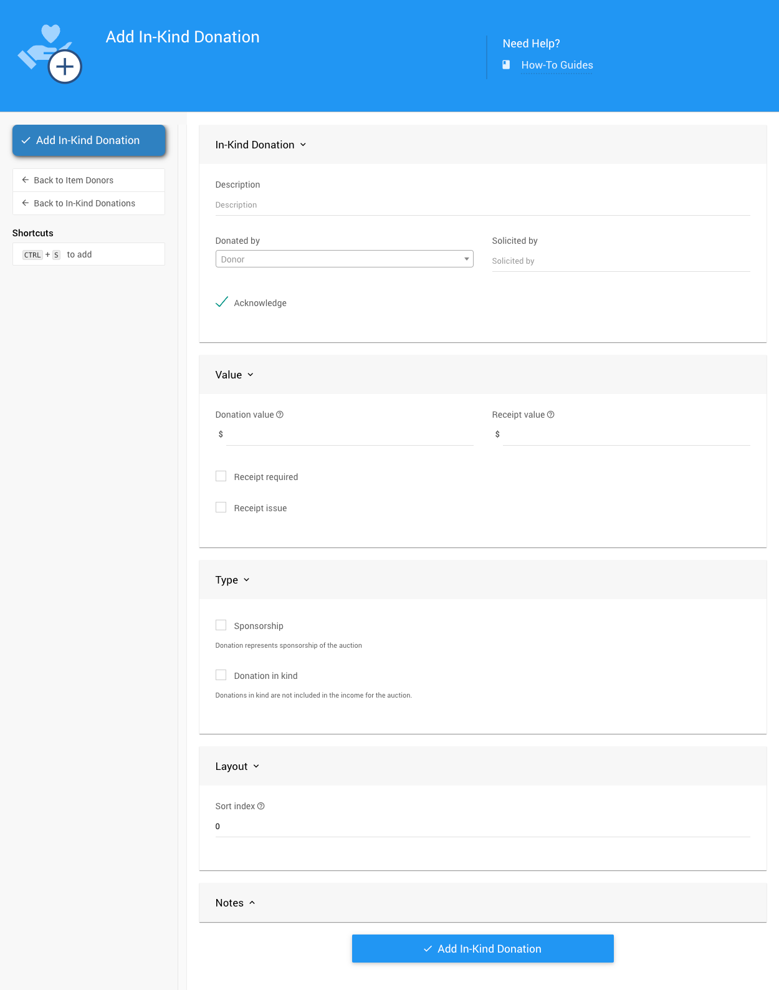Click the Receipt value help icon
Image resolution: width=779 pixels, height=990 pixels.
550,415
